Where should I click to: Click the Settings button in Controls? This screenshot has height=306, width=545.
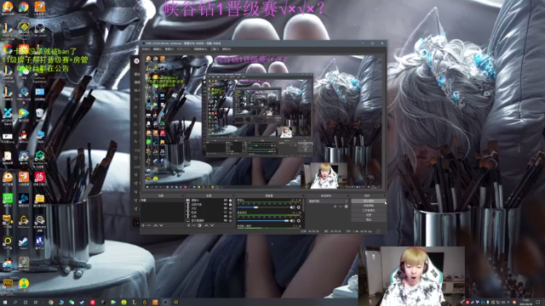tap(369, 215)
